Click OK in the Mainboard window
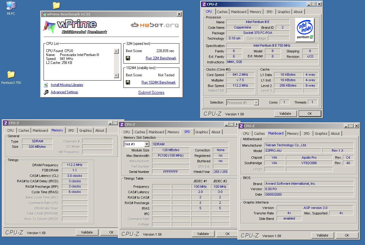The height and width of the screenshot is (245, 365). click(x=347, y=235)
